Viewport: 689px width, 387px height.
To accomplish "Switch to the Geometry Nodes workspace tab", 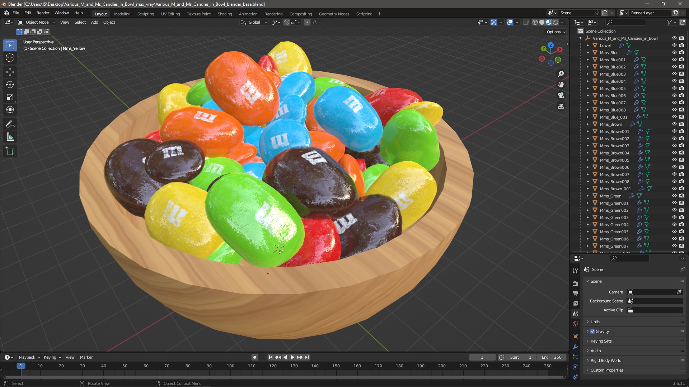I will pos(334,14).
